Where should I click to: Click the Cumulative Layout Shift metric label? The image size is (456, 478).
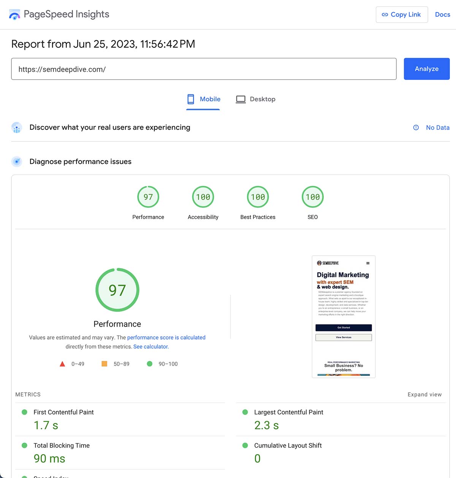pos(288,446)
